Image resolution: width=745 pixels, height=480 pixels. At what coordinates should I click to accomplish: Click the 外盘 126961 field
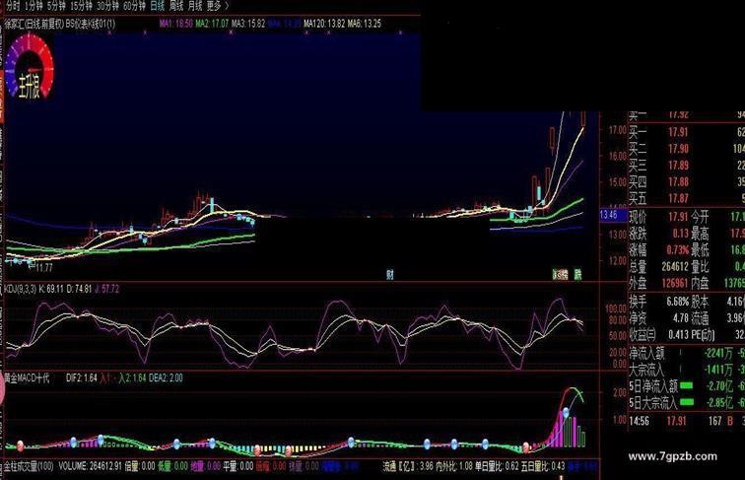[658, 283]
